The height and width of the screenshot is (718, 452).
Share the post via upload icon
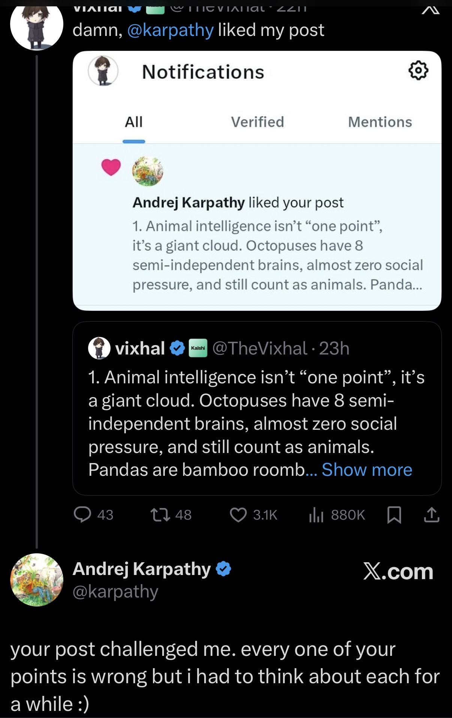point(431,515)
